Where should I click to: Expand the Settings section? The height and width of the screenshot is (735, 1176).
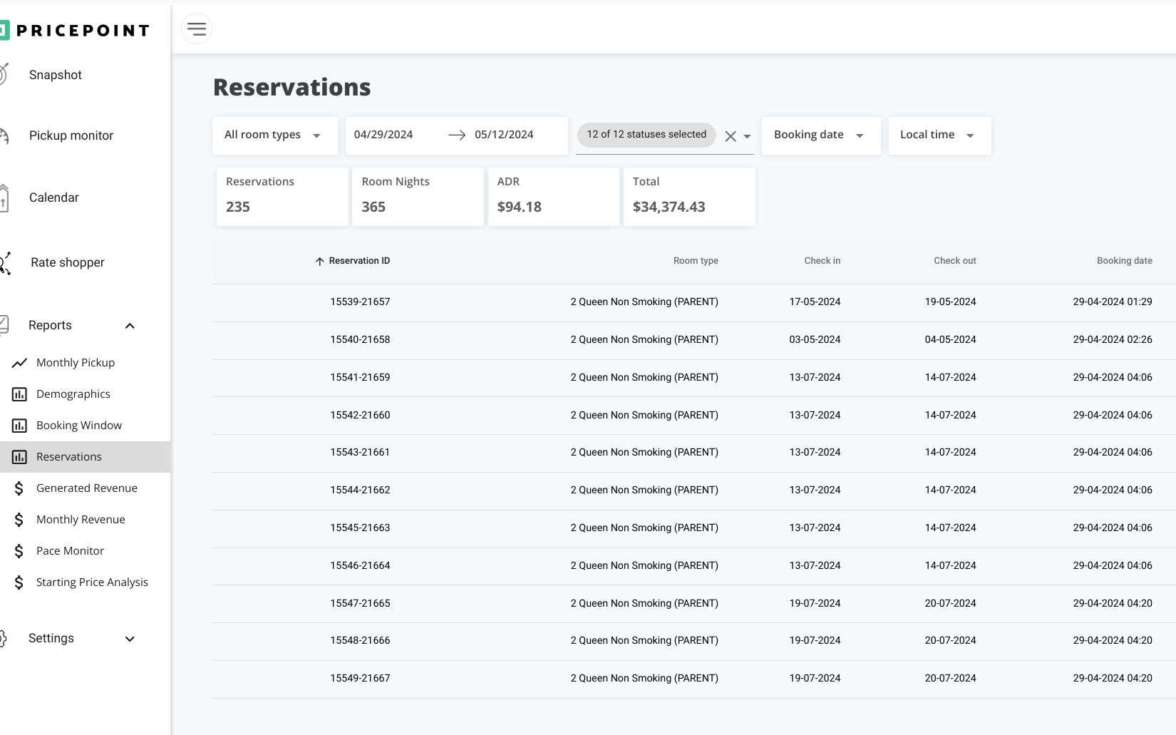(x=130, y=639)
